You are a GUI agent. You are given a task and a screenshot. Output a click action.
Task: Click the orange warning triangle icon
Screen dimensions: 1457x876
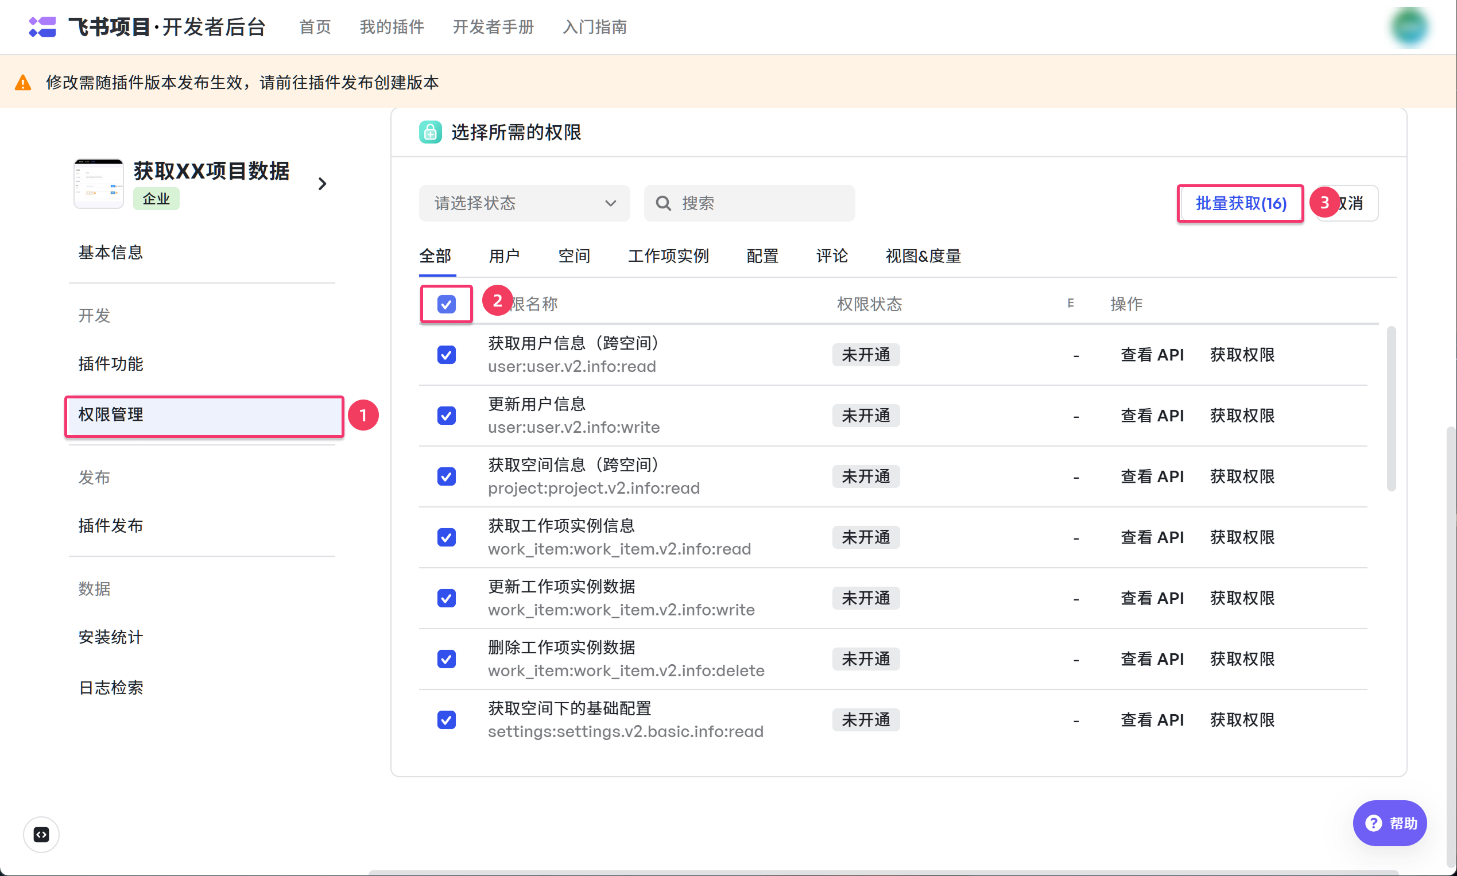pos(23,83)
